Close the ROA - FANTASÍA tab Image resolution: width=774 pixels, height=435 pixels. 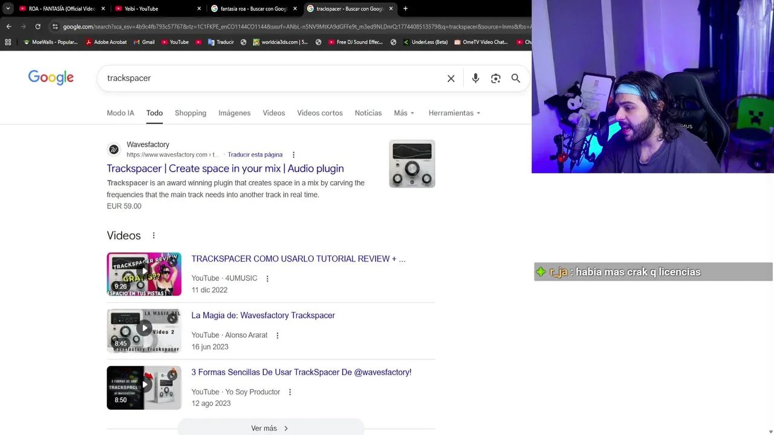coord(103,8)
